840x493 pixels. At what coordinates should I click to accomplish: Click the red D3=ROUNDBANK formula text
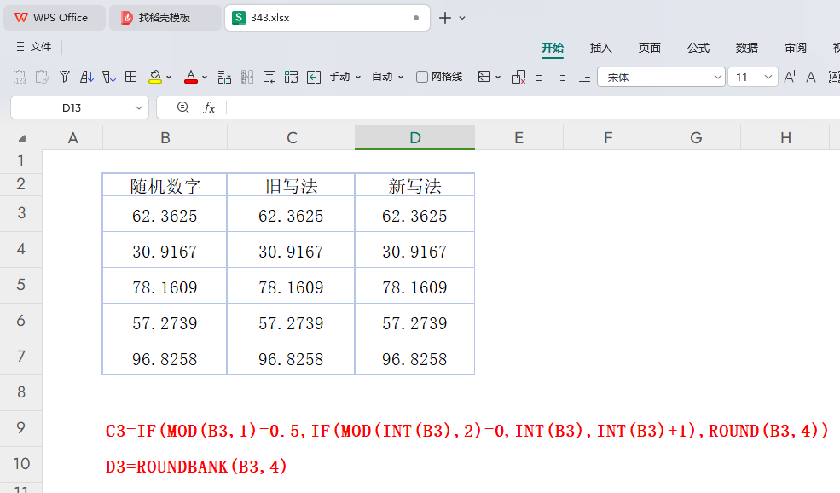pos(196,467)
